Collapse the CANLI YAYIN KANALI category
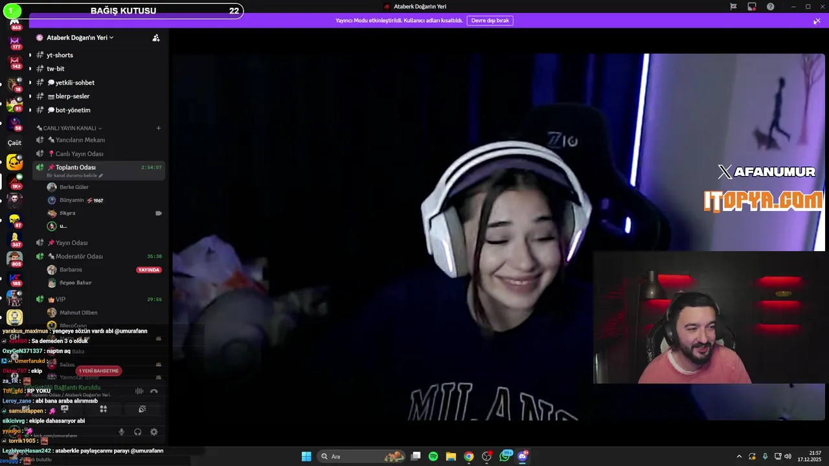829x466 pixels. click(x=69, y=128)
